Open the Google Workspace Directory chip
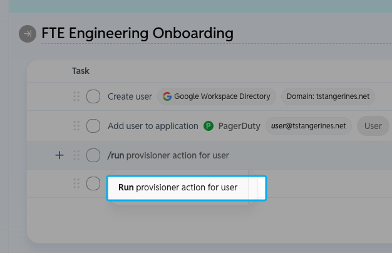Screen dimensions: 392x253 (x=217, y=96)
